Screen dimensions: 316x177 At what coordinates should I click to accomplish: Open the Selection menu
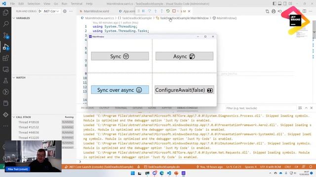34,3
